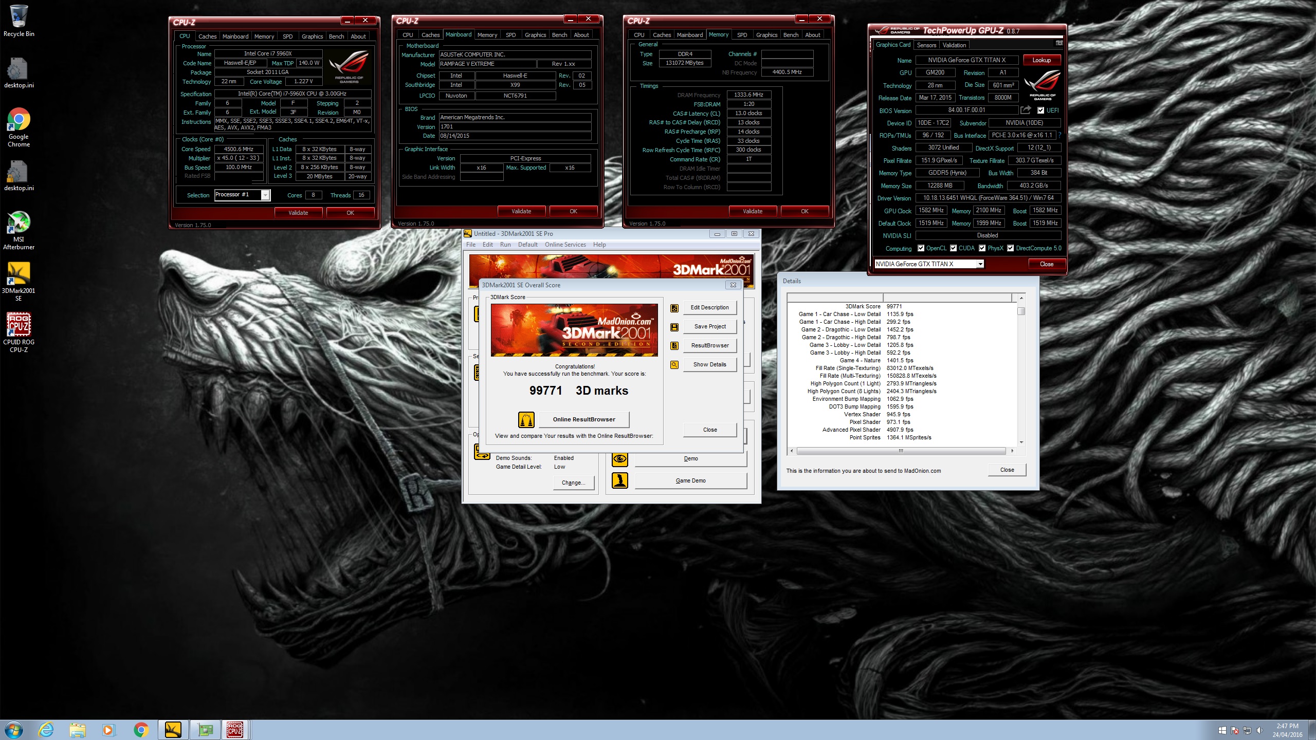Click the Details window horizontal scrollbar
This screenshot has width=1316, height=740.
(x=901, y=451)
